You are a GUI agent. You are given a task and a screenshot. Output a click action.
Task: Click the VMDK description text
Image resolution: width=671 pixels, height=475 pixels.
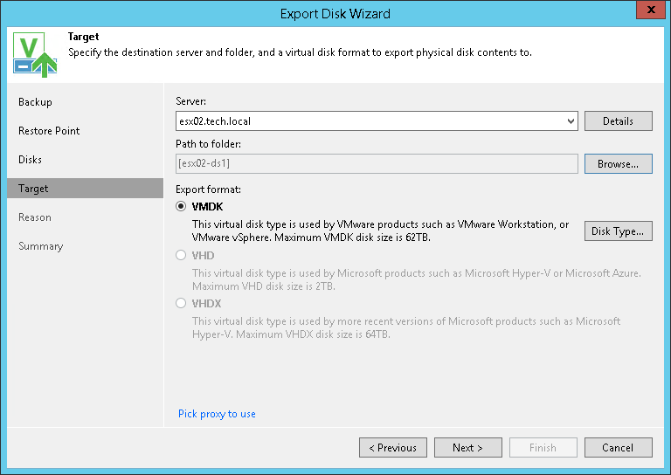pyautogui.click(x=380, y=231)
